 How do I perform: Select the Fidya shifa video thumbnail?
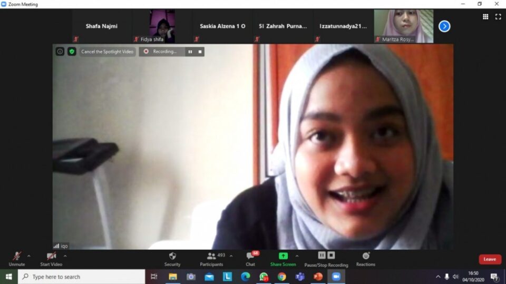click(x=162, y=26)
